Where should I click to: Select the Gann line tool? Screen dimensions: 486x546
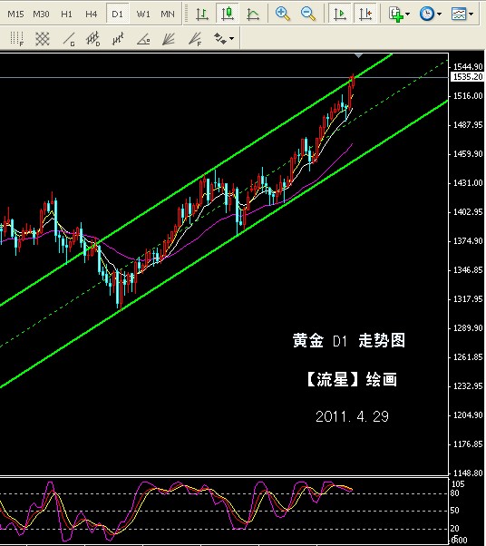(x=69, y=39)
